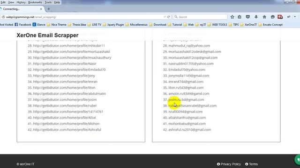
Task: Select email mortuzashakil12odesk@gmail.com
Action: pyautogui.click(x=195, y=52)
